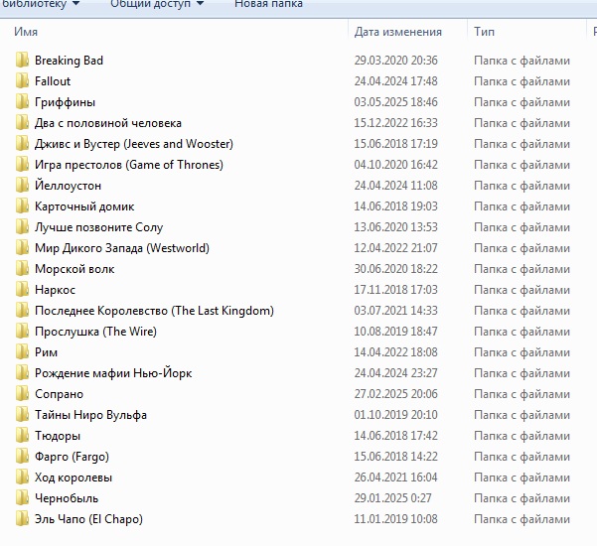The width and height of the screenshot is (597, 546).
Task: Select the folder icon for Йеллоустон
Action: [22, 186]
